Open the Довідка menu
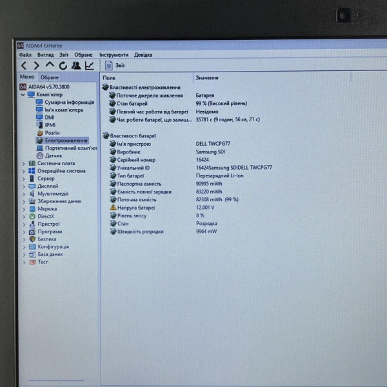The height and width of the screenshot is (387, 387). click(x=143, y=55)
